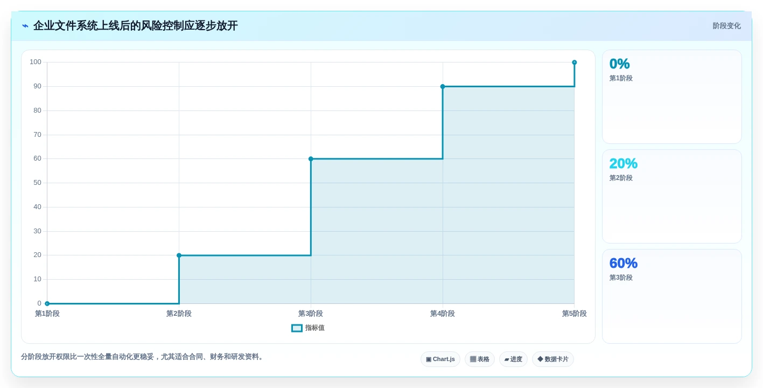
Task: Click the y-axis label 50
Action: [37, 183]
